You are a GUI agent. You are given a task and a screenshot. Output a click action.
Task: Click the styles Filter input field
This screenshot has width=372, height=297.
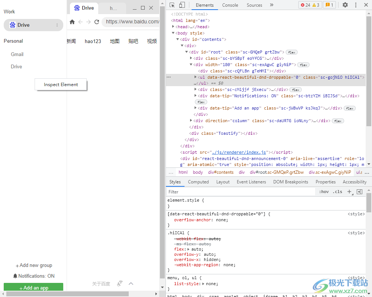[241, 192]
